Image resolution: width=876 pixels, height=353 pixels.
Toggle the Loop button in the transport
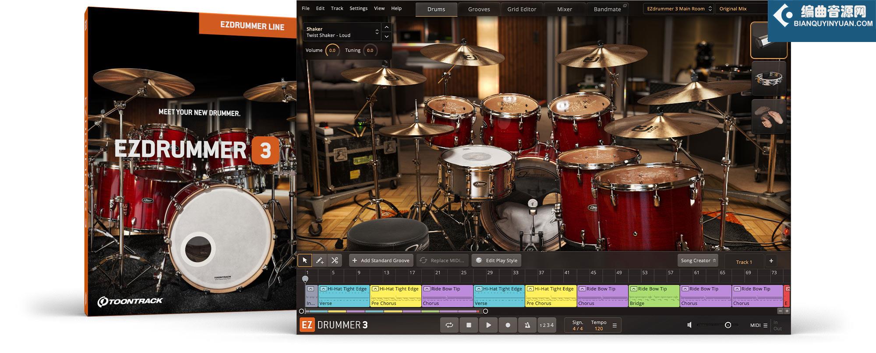click(449, 325)
